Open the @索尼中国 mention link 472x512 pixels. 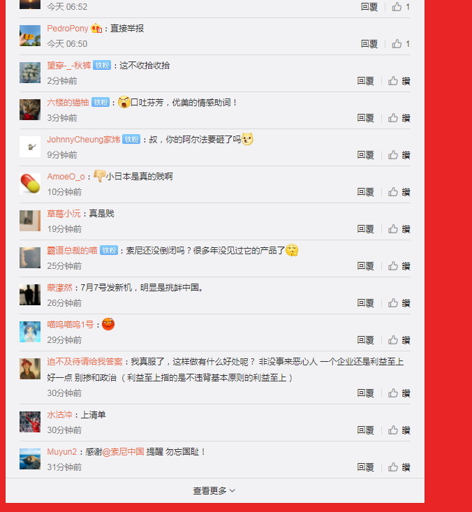[123, 452]
